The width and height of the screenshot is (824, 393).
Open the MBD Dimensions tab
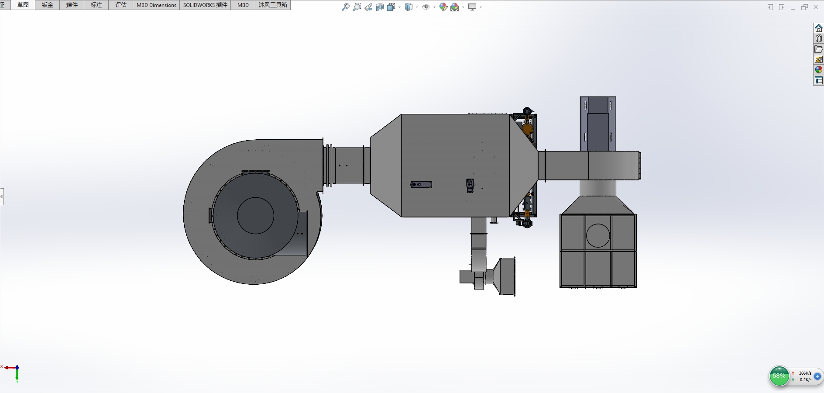click(x=156, y=5)
